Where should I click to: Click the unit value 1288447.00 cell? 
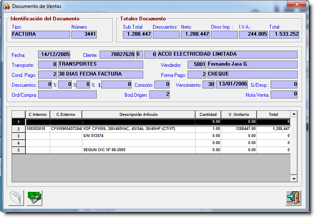(239, 129)
